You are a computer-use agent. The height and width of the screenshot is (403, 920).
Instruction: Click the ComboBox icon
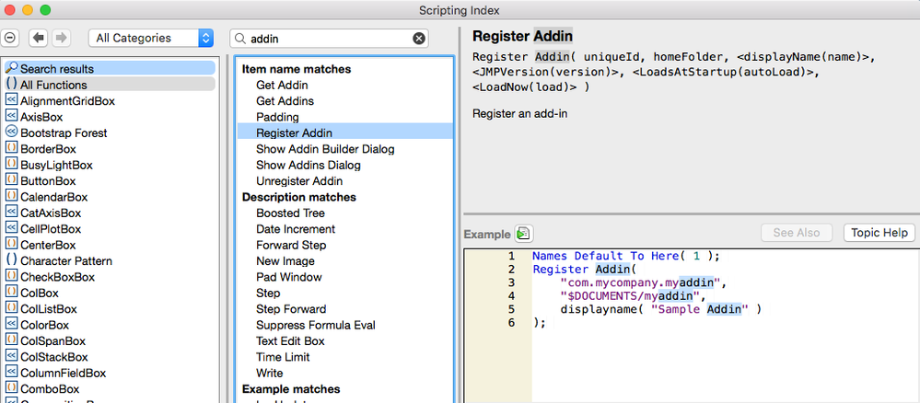tap(11, 387)
